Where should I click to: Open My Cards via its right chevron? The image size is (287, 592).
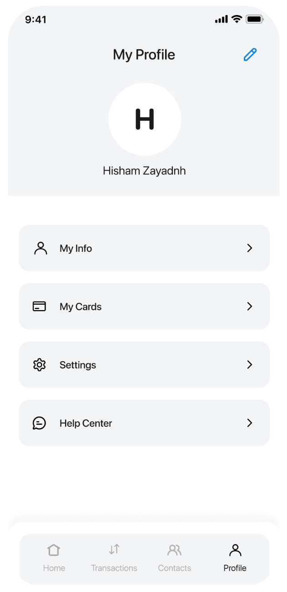point(249,306)
